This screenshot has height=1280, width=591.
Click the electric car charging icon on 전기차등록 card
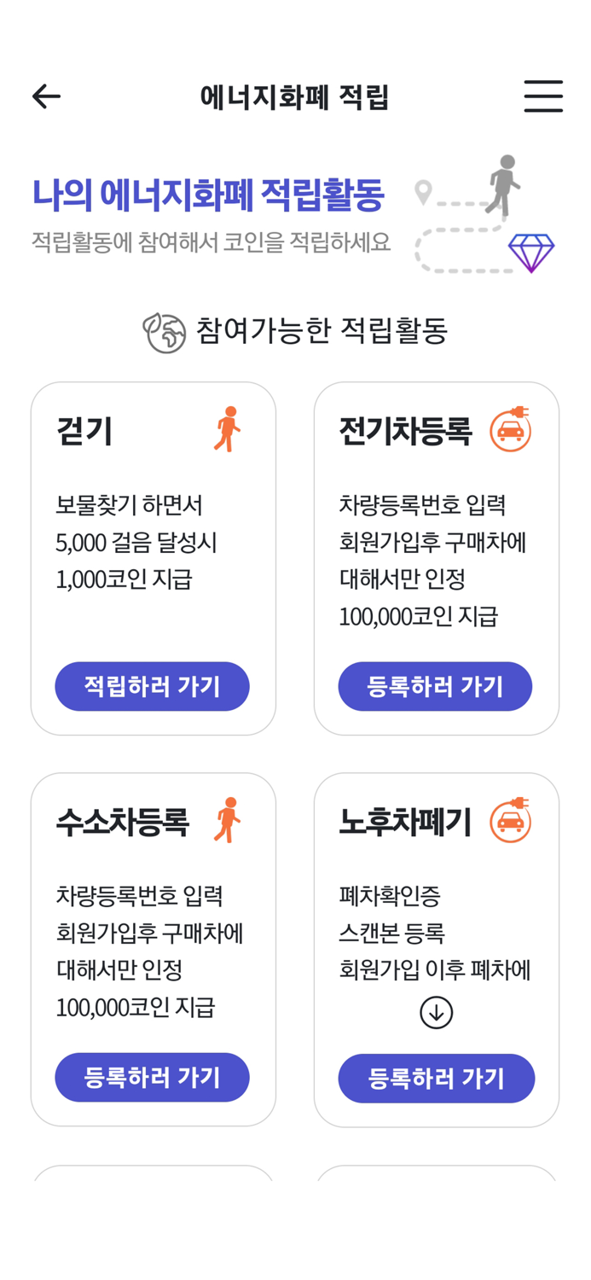pos(512,431)
